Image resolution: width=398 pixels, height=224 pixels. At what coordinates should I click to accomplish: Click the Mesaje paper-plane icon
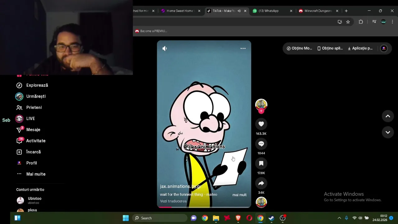19,130
